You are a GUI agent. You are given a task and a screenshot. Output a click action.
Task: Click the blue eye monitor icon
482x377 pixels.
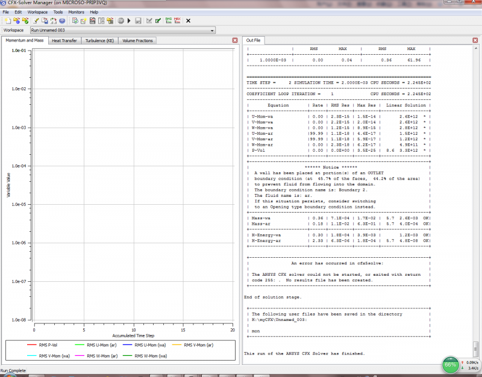coord(62,20)
